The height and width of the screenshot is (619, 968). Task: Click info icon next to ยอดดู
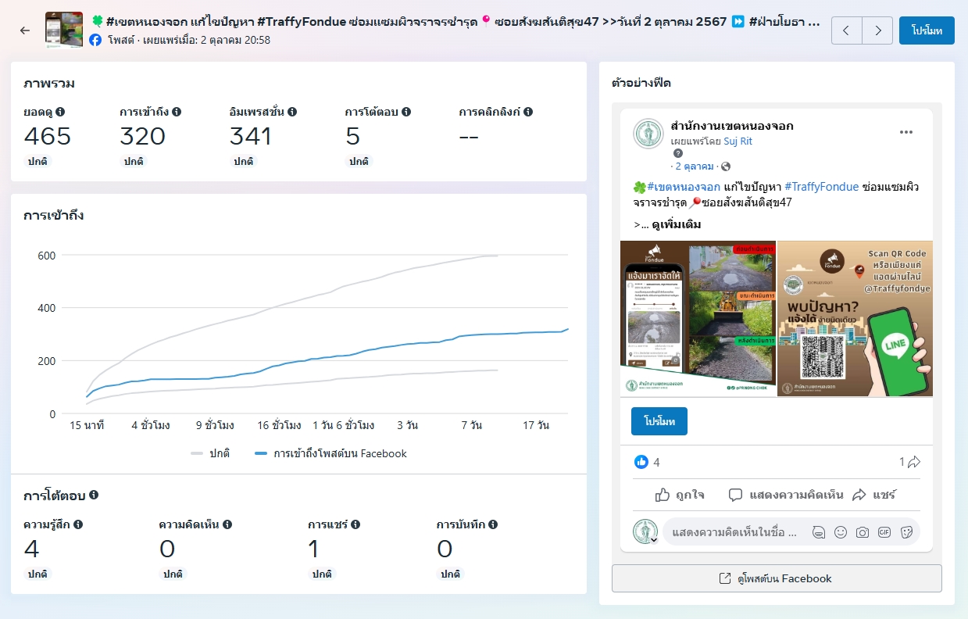point(60,113)
